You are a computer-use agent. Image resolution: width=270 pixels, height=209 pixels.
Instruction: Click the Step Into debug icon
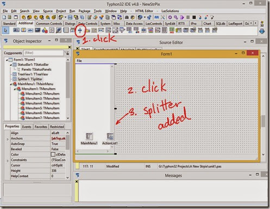(200, 17)
